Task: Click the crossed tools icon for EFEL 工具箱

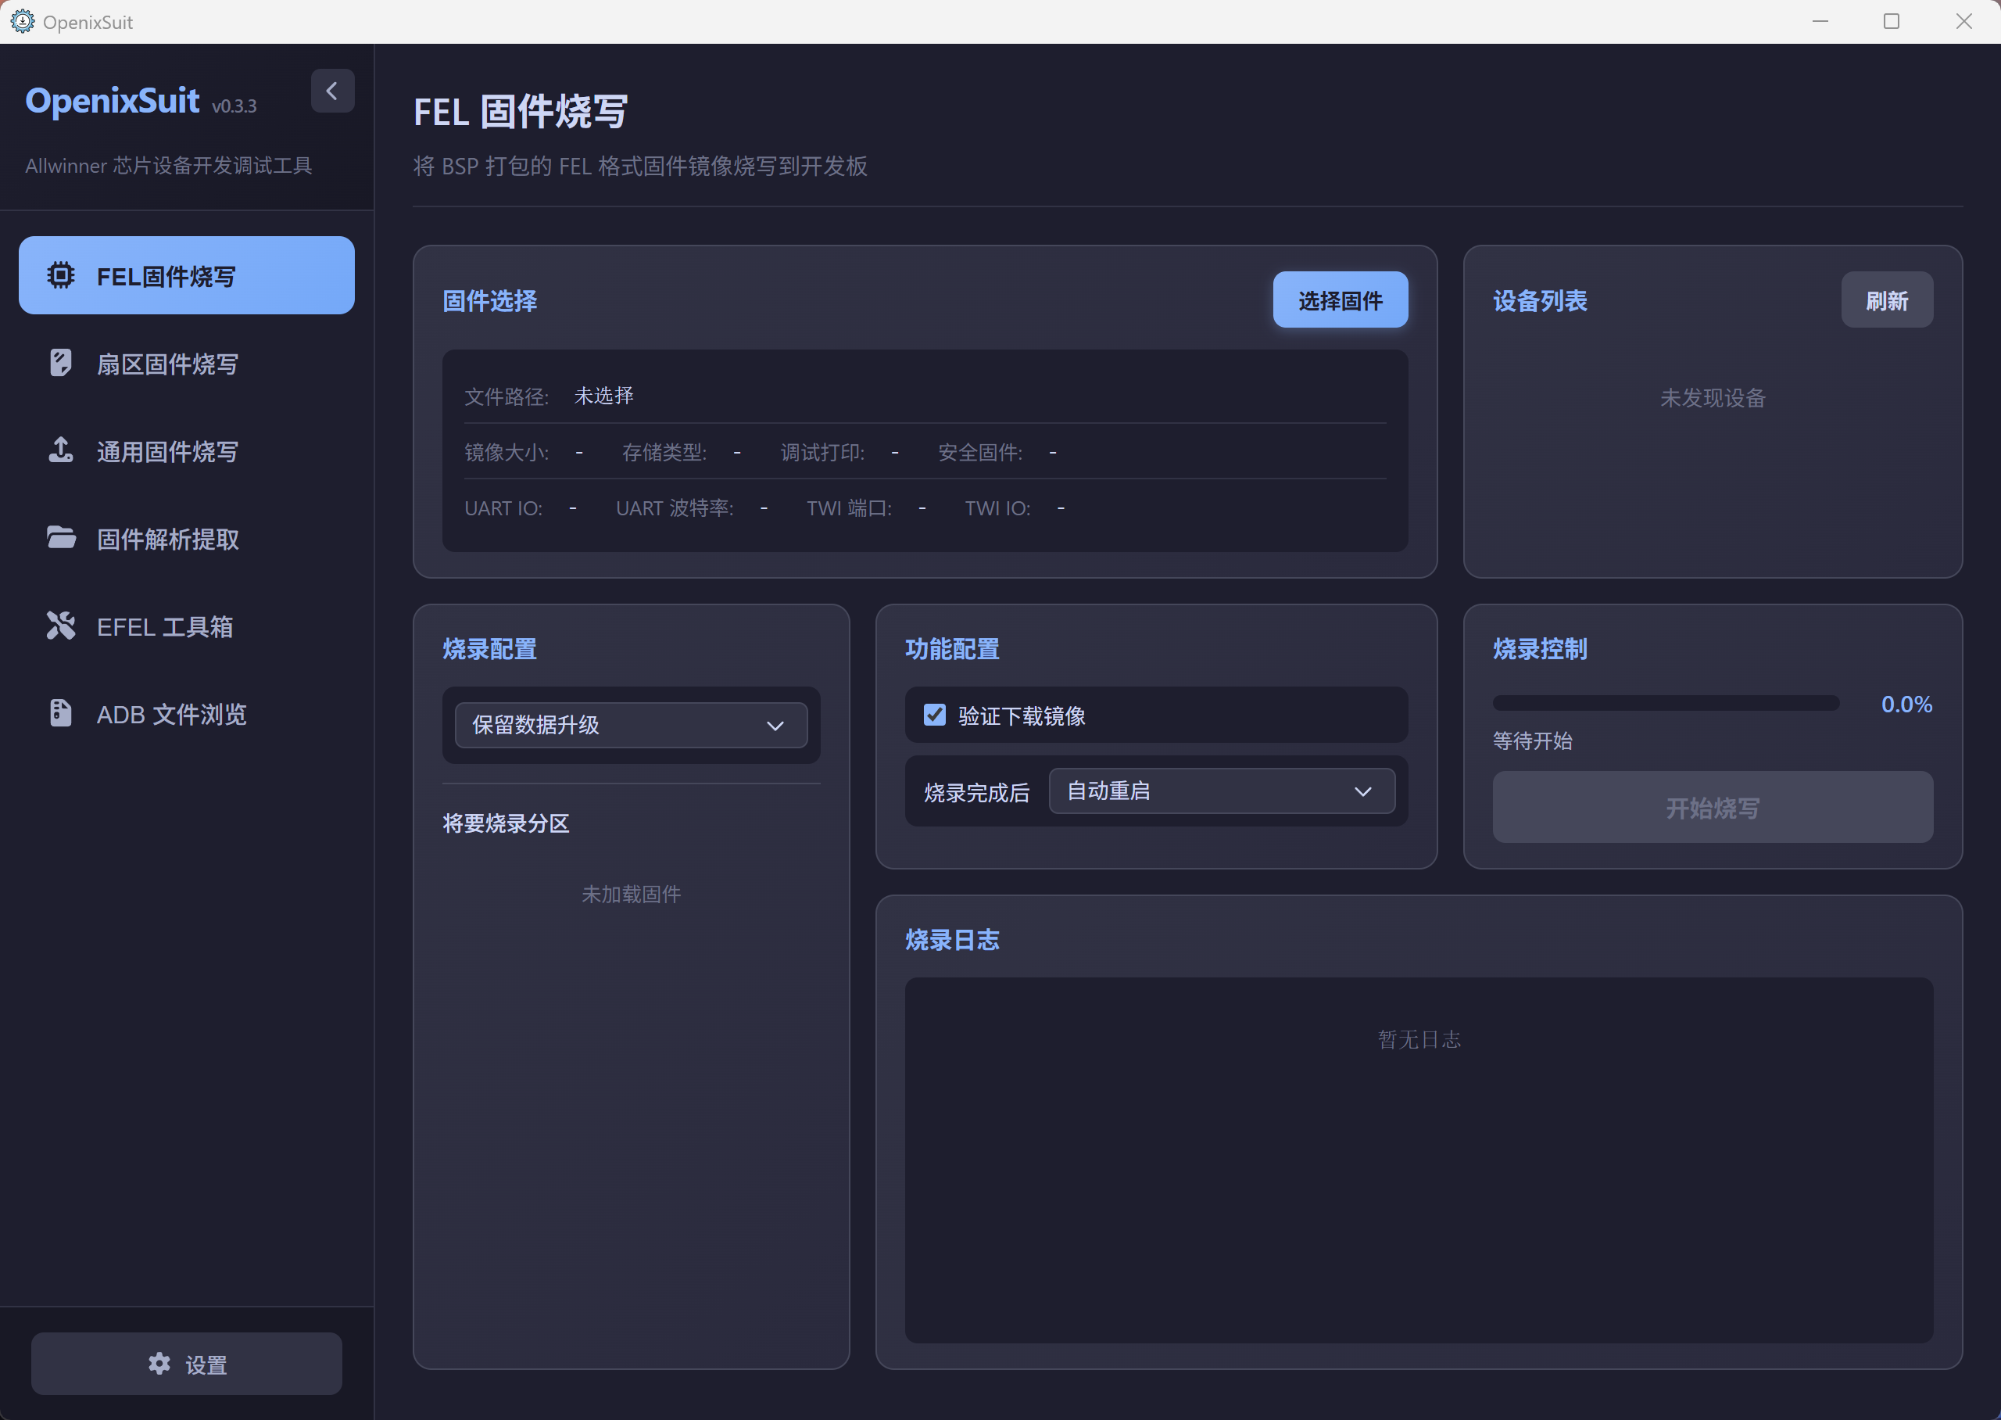Action: pyautogui.click(x=61, y=626)
